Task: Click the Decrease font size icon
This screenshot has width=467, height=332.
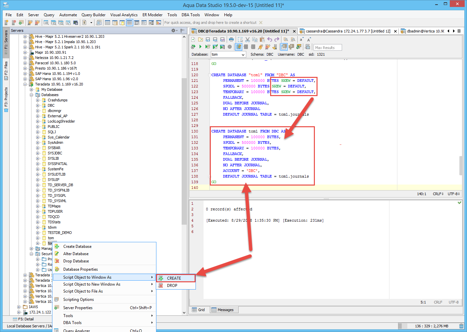Action: [x=301, y=39]
